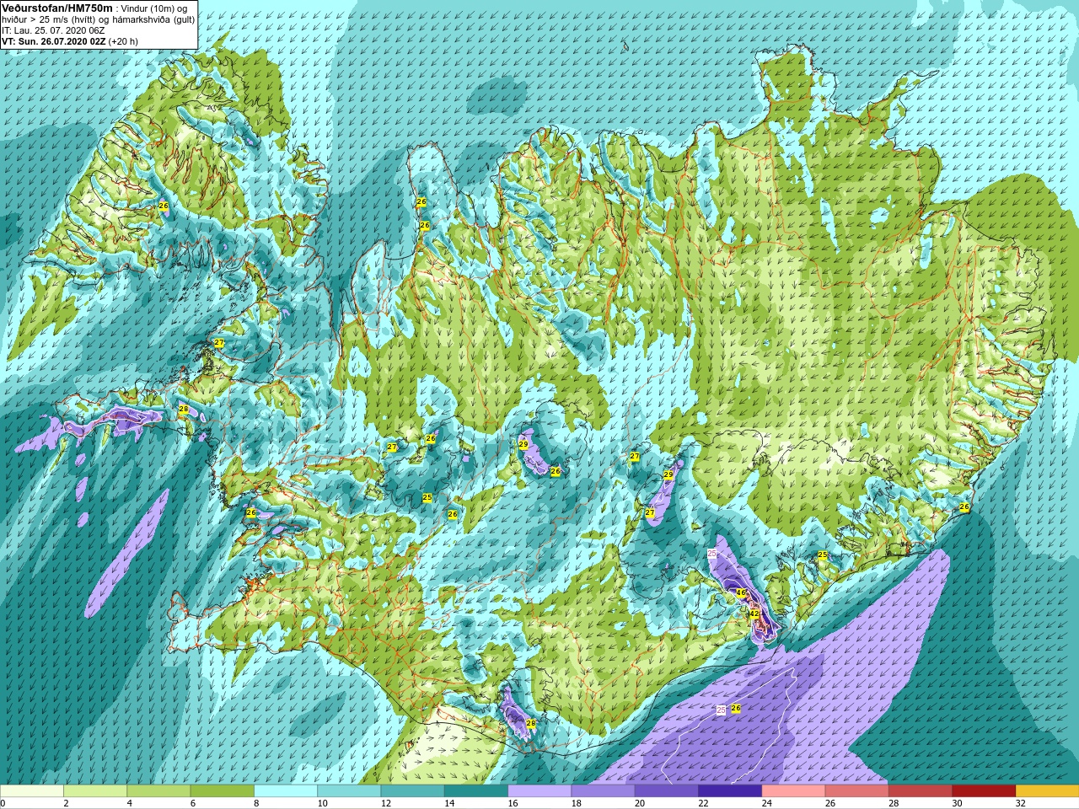Click the yellow 28 marker on the south coast
The width and height of the screenshot is (1079, 809).
[x=531, y=723]
